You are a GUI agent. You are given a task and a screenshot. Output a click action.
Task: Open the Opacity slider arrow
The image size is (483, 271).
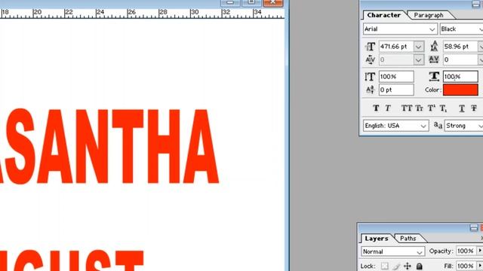point(480,251)
